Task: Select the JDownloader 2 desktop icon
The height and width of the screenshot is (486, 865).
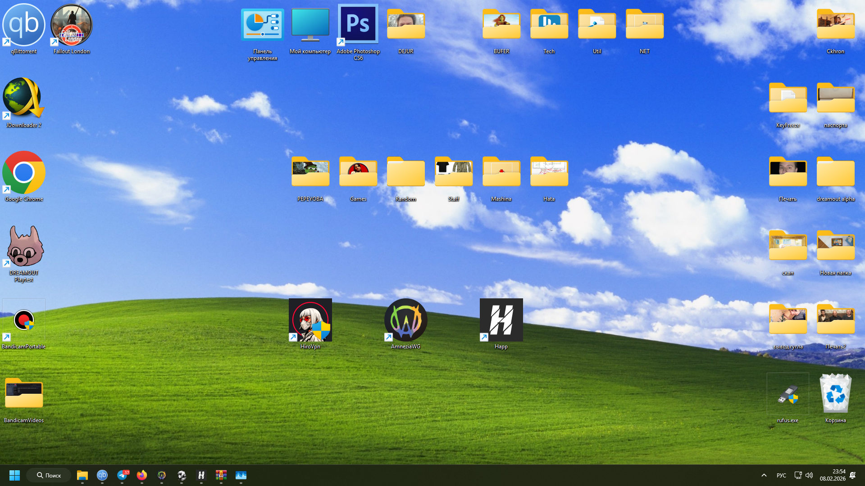Action: [24, 98]
